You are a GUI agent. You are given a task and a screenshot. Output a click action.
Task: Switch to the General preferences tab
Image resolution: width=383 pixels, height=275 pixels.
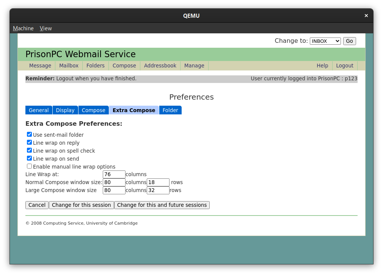[39, 110]
